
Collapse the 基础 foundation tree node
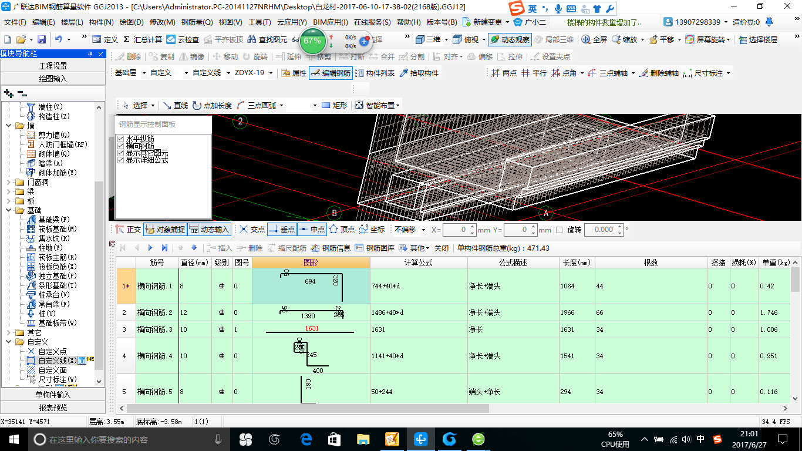pos(8,210)
